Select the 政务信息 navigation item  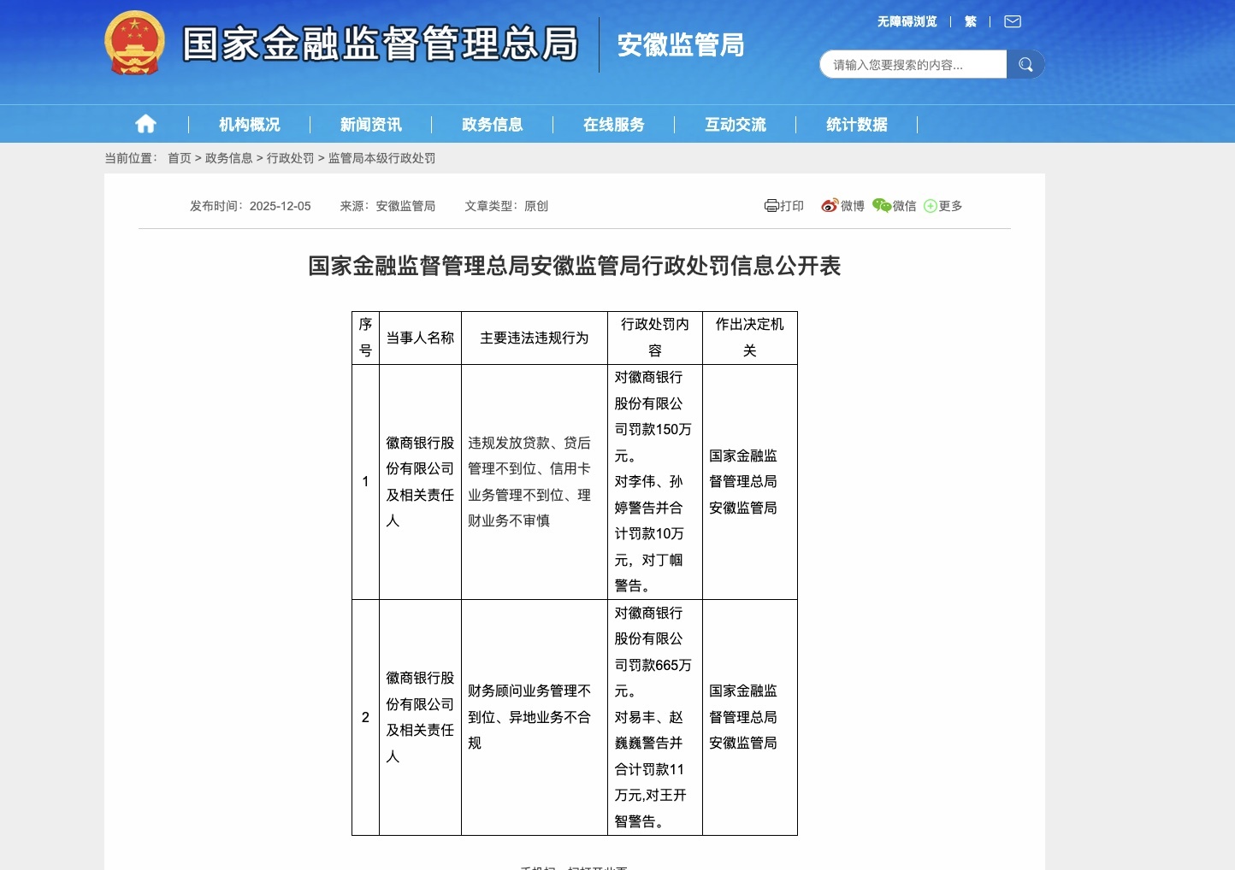[492, 125]
